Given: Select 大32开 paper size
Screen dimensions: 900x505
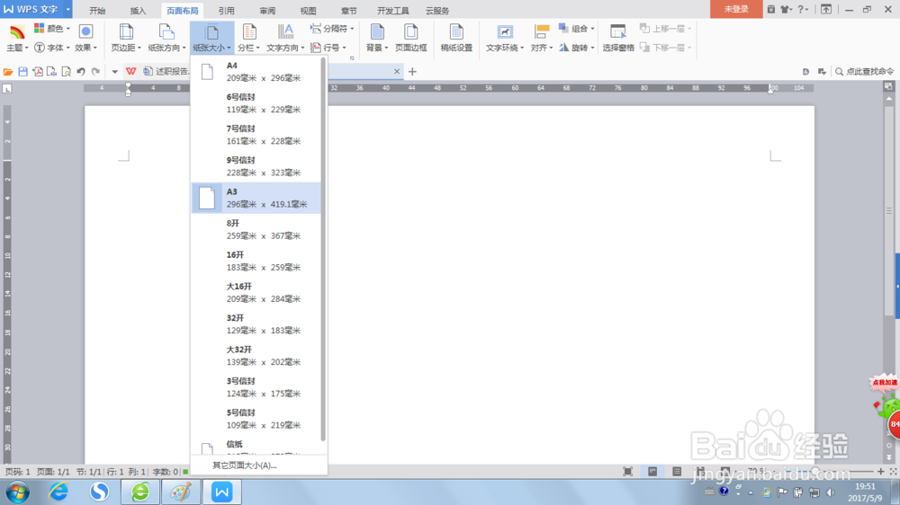Looking at the screenshot, I should 256,356.
